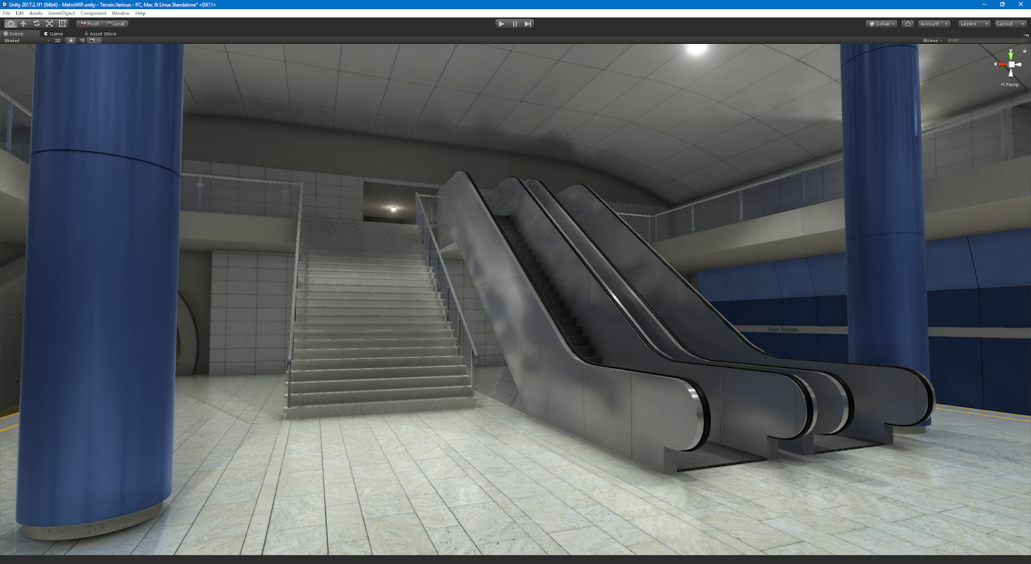The image size is (1031, 564).
Task: Switch to the Asset Store tab
Action: click(x=101, y=34)
